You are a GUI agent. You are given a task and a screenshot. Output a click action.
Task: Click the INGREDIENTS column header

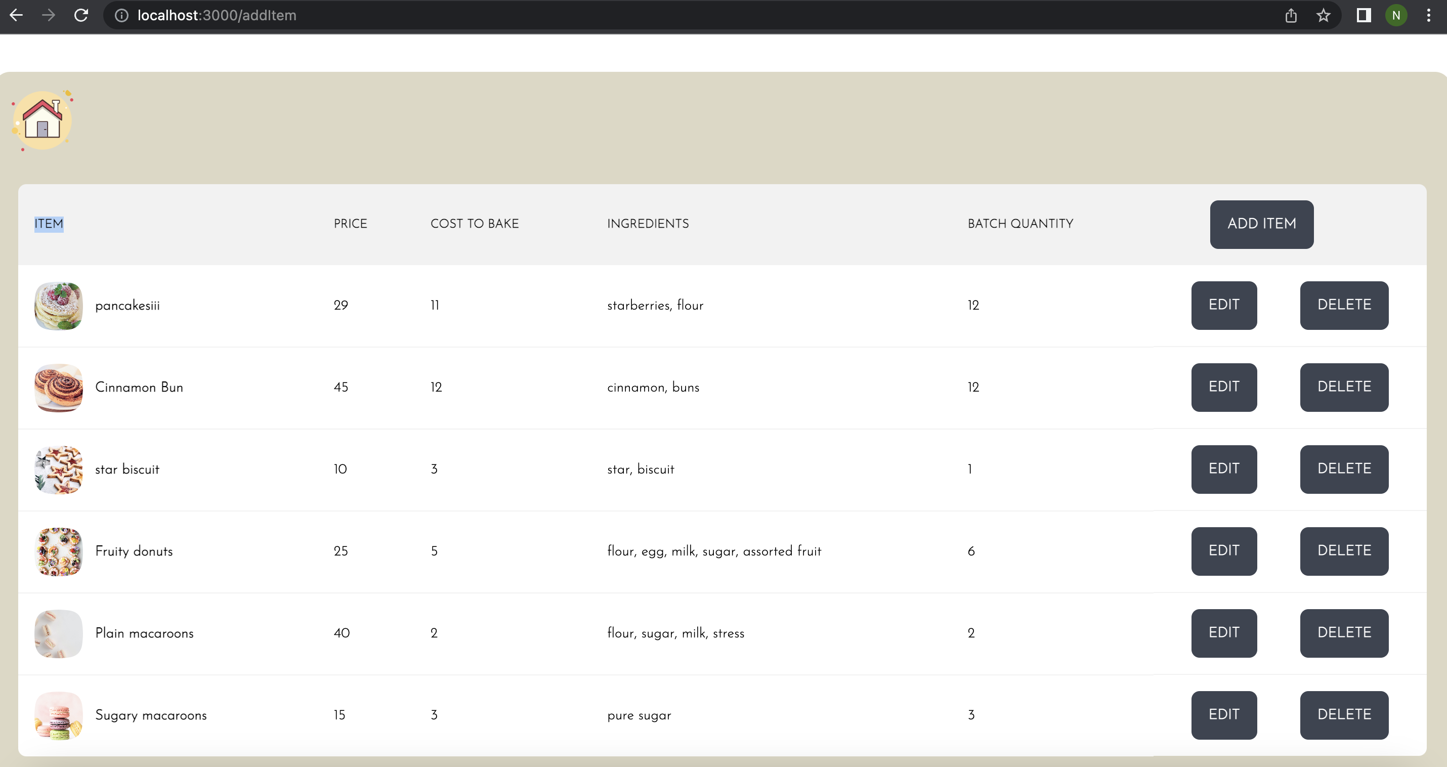coord(648,224)
